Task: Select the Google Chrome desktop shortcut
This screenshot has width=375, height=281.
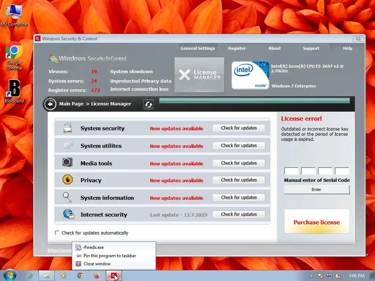Action: coord(14,56)
